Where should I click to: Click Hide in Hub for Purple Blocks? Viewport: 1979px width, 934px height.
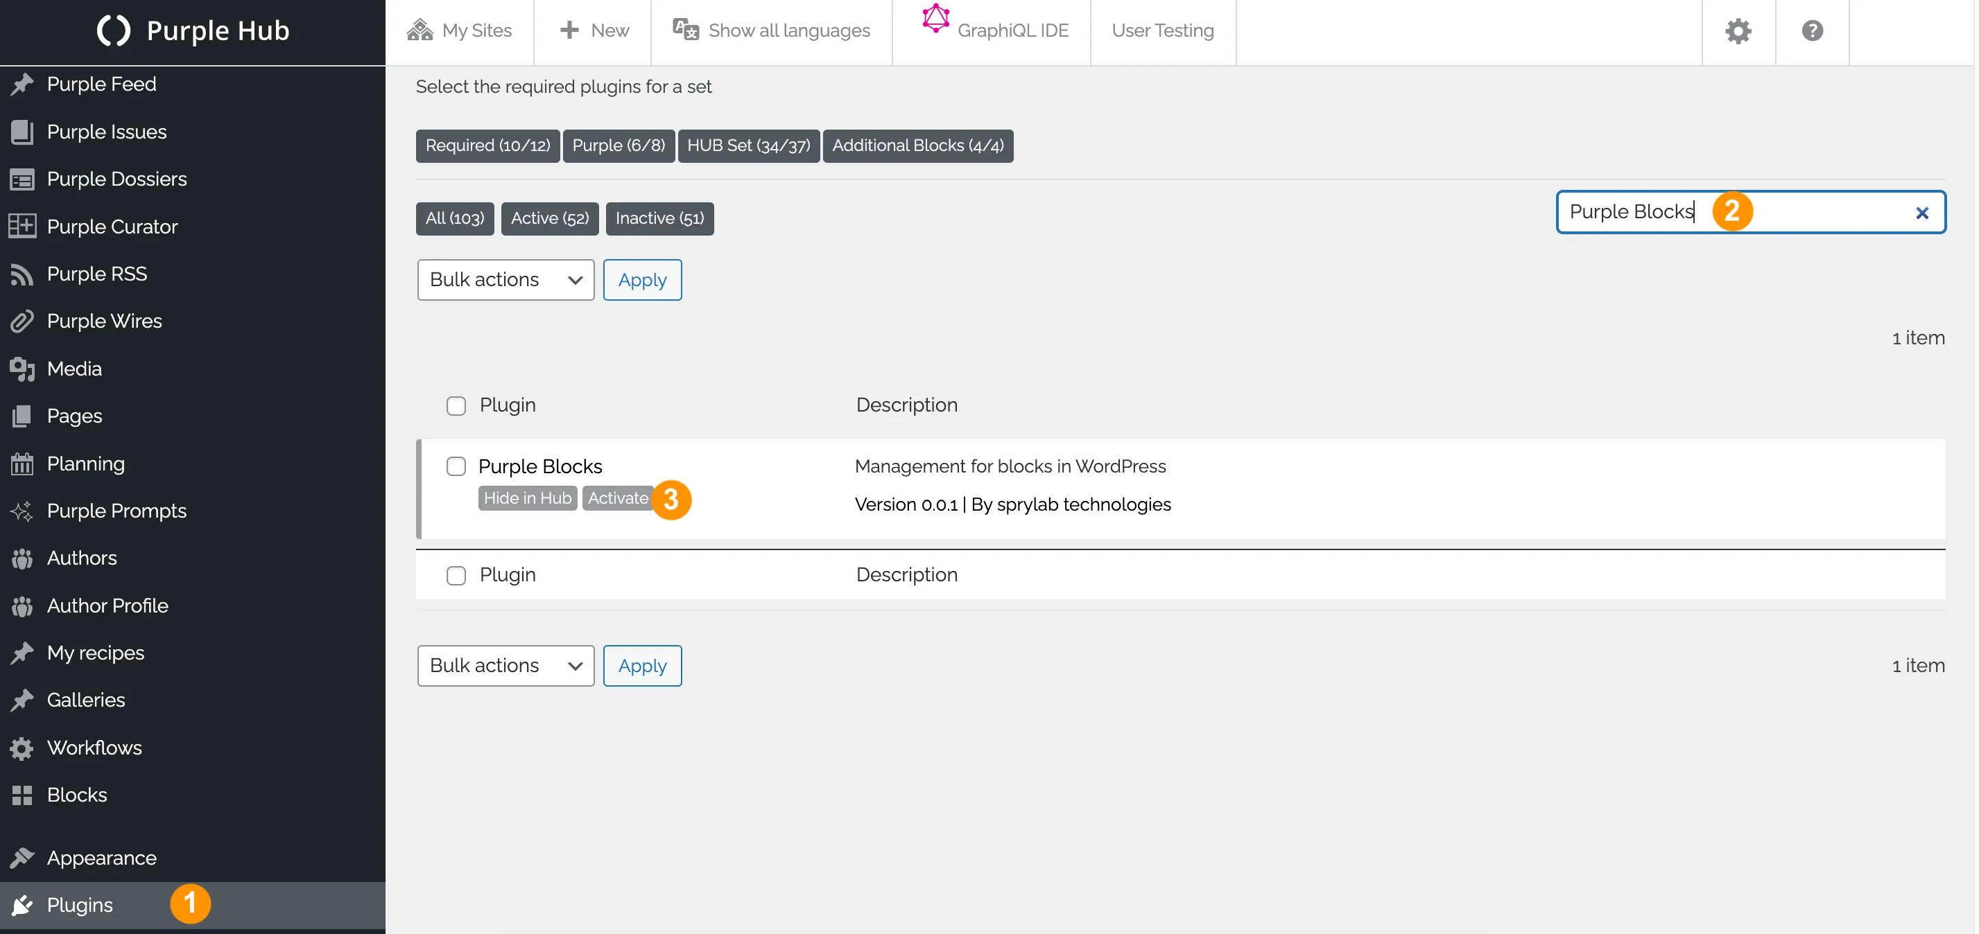[x=528, y=498]
